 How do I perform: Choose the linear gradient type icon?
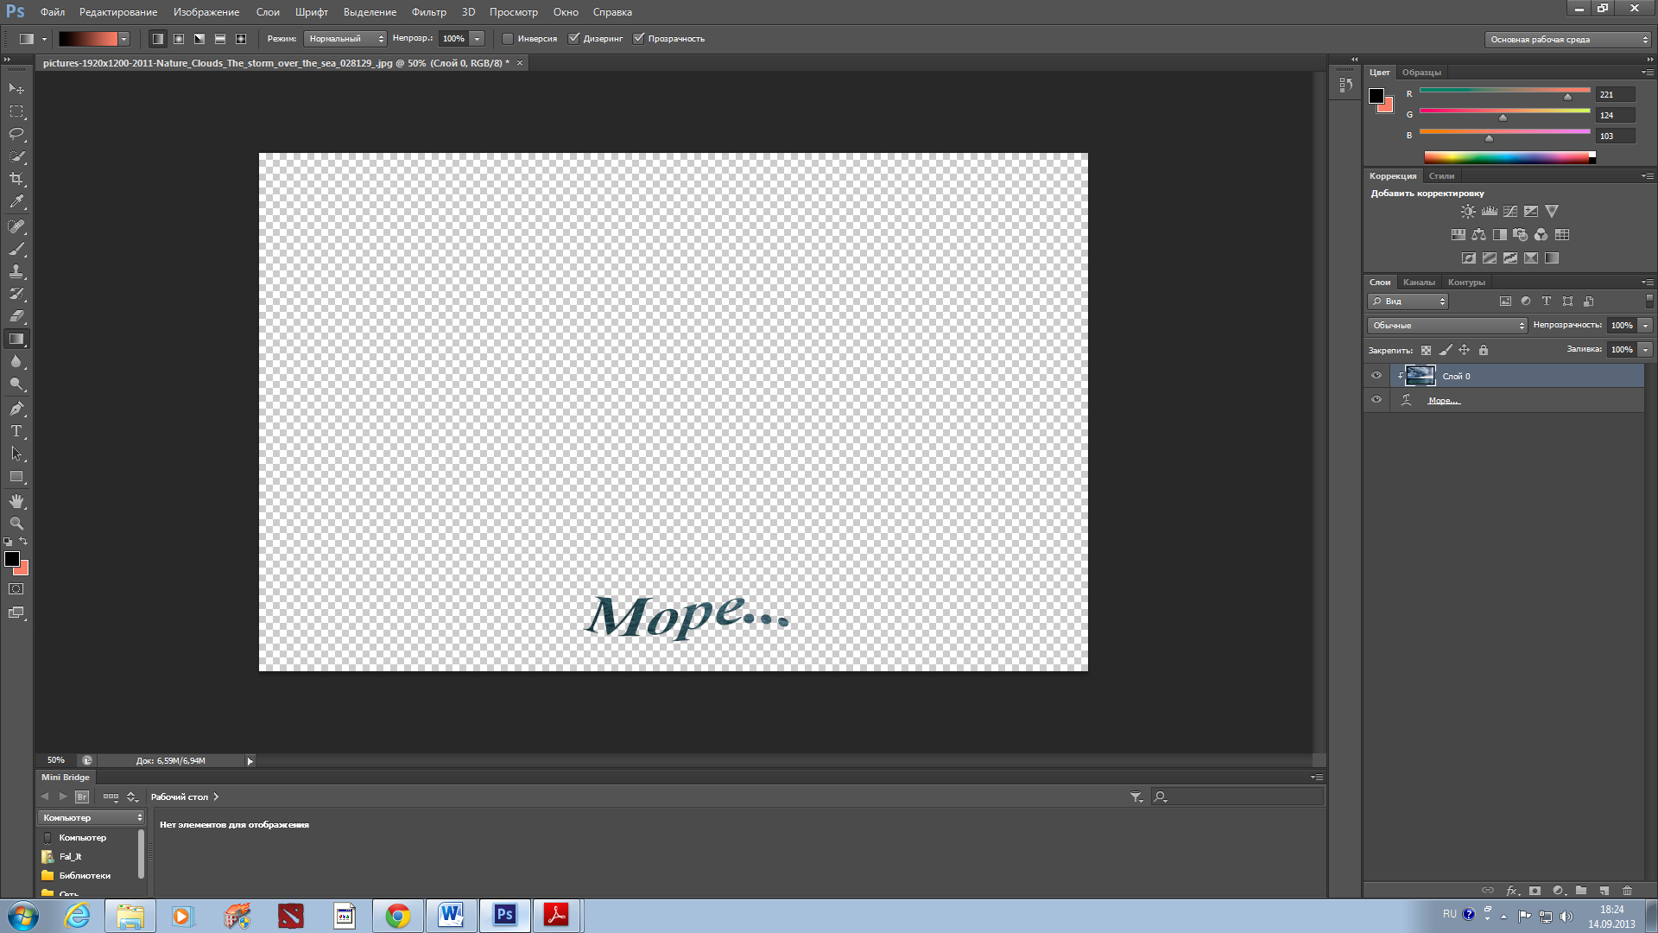click(158, 39)
